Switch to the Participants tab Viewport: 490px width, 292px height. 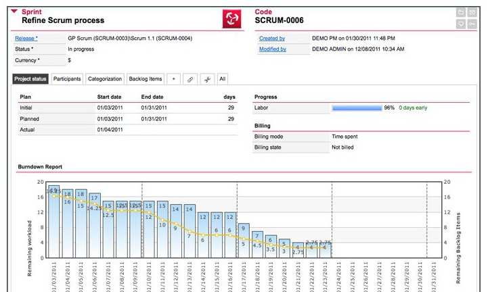point(67,79)
